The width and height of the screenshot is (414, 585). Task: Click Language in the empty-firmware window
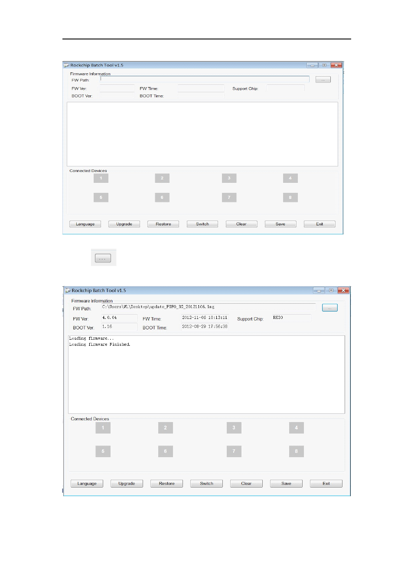point(85,224)
